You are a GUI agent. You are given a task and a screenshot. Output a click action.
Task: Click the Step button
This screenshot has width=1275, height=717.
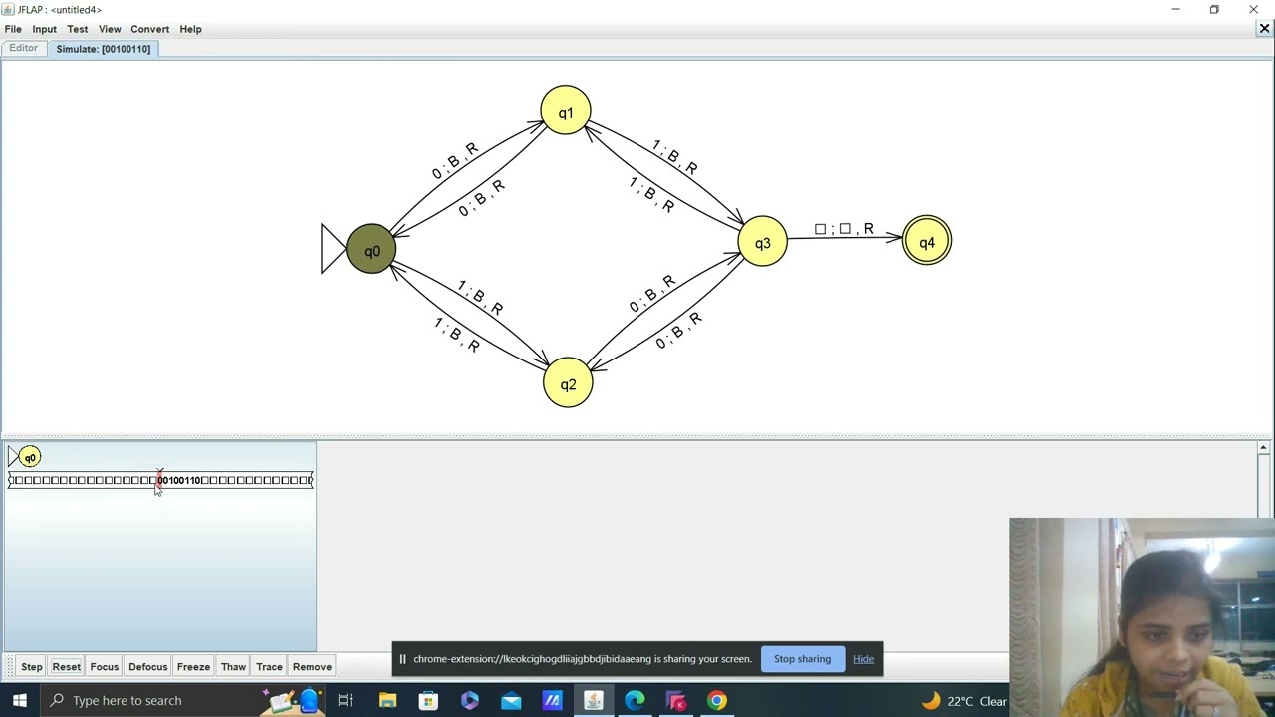32,667
